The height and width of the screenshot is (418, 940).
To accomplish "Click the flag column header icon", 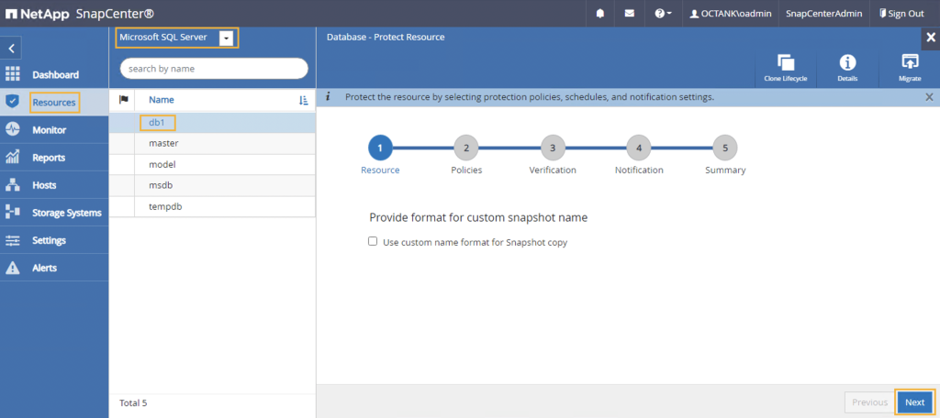I will pyautogui.click(x=124, y=100).
